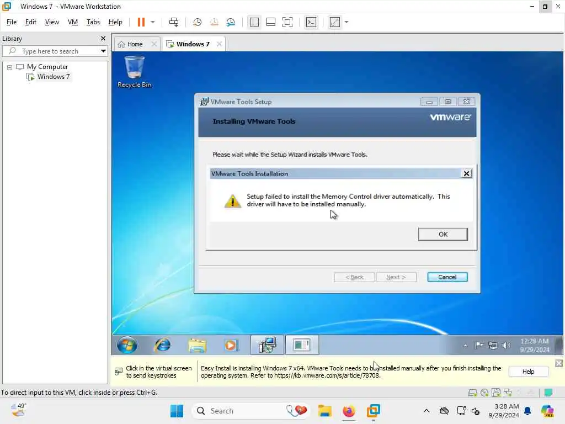Click OK in the installation warning
The height and width of the screenshot is (424, 565).
(443, 234)
